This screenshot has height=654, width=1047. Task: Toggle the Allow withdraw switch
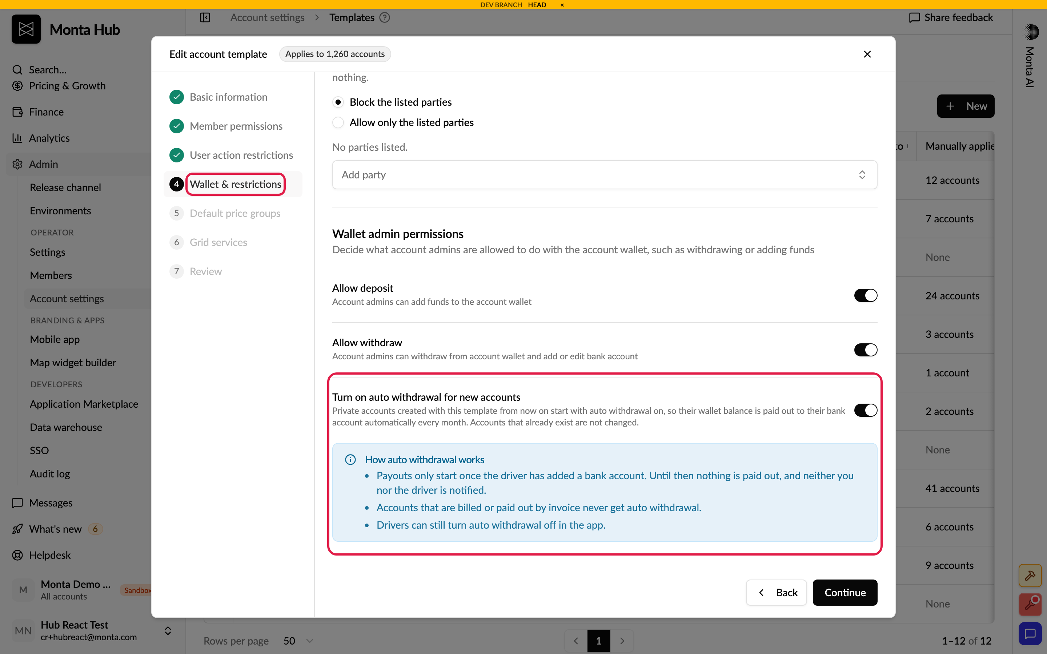pos(865,350)
